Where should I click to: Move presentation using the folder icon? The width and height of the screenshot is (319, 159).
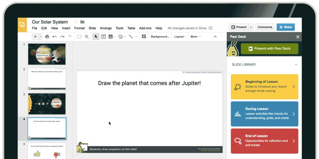(x=82, y=22)
